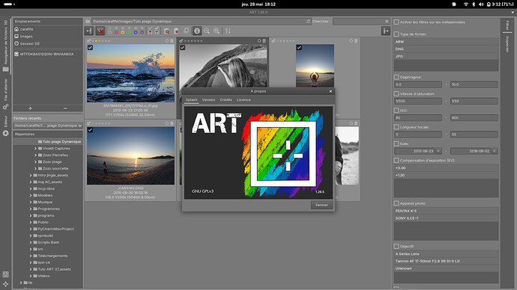The image size is (517, 290).
Task: Toggle the 'Type de fichier' filter checkbox
Action: coord(396,34)
